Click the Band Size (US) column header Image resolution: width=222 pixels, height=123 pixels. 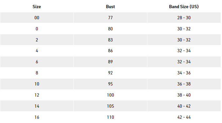184,7
